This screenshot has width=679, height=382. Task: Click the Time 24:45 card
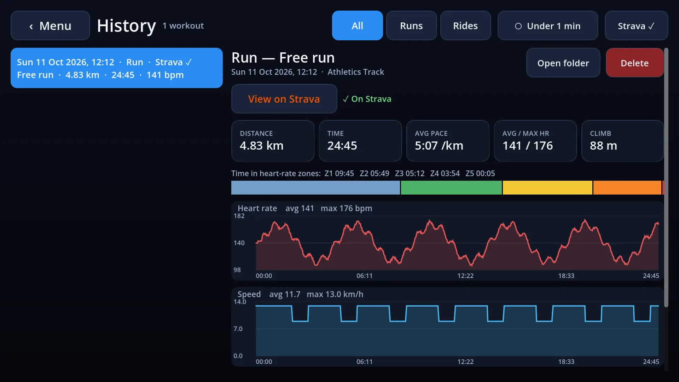pos(360,141)
